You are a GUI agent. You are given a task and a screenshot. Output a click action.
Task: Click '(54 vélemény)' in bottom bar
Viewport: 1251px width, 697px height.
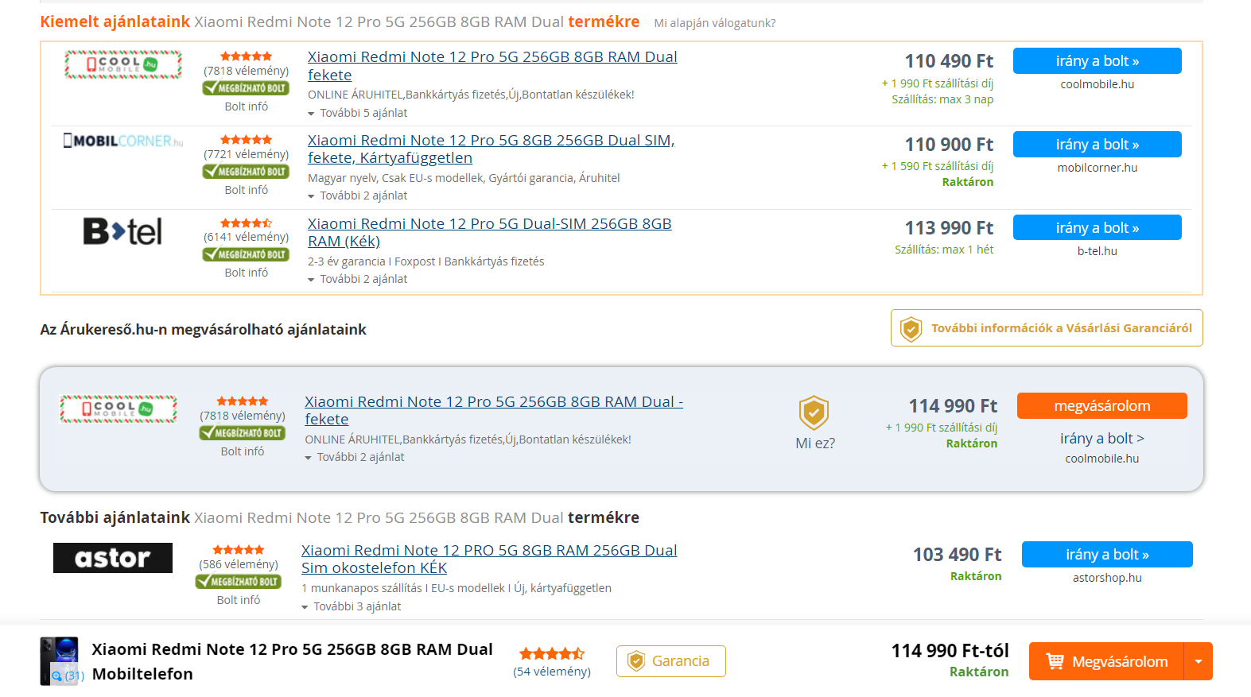[x=552, y=672]
